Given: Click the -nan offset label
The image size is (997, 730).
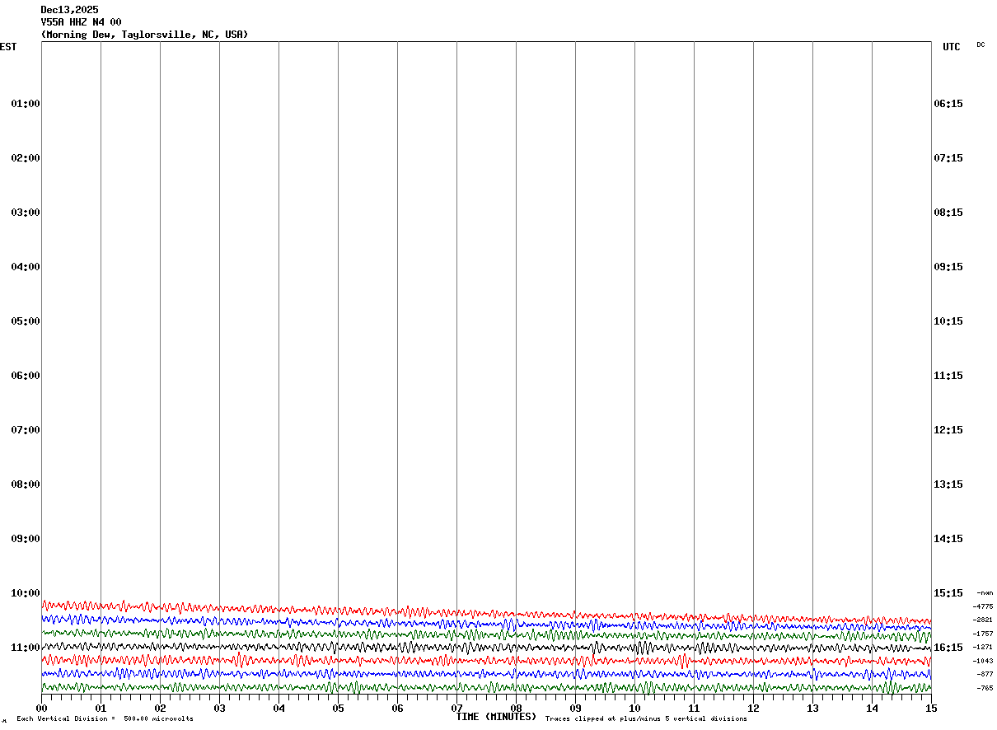Looking at the screenshot, I should (x=985, y=592).
